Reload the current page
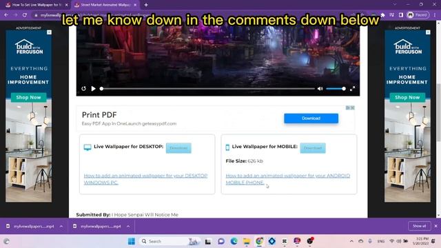 (x=25, y=15)
